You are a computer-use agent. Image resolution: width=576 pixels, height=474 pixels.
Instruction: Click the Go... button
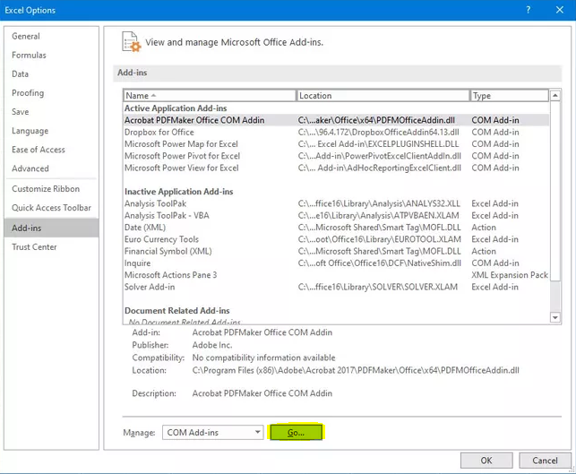tap(297, 433)
